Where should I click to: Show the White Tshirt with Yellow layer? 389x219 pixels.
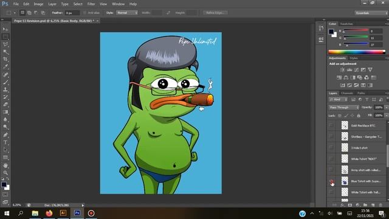point(332,192)
